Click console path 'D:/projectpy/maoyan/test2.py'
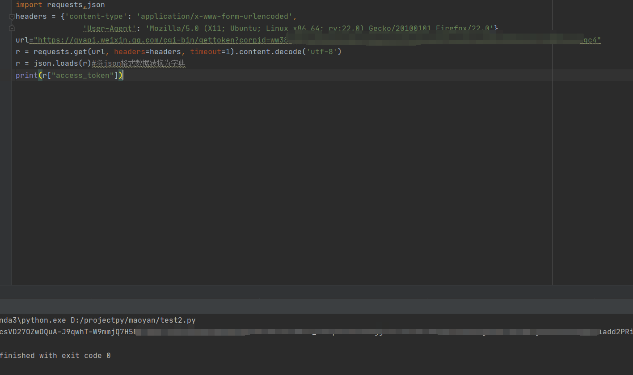 pos(133,320)
